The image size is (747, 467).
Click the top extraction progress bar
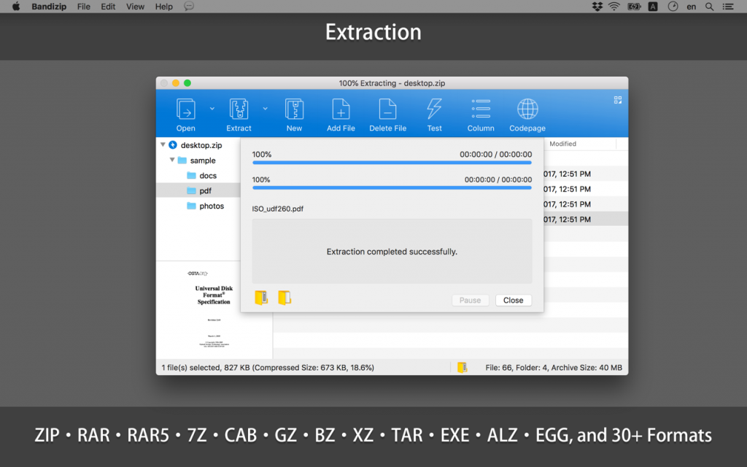392,163
